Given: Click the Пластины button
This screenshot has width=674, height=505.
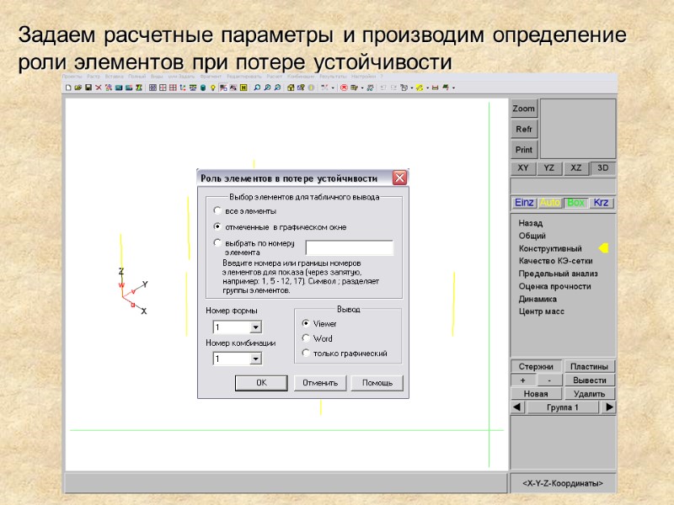Looking at the screenshot, I should point(589,366).
